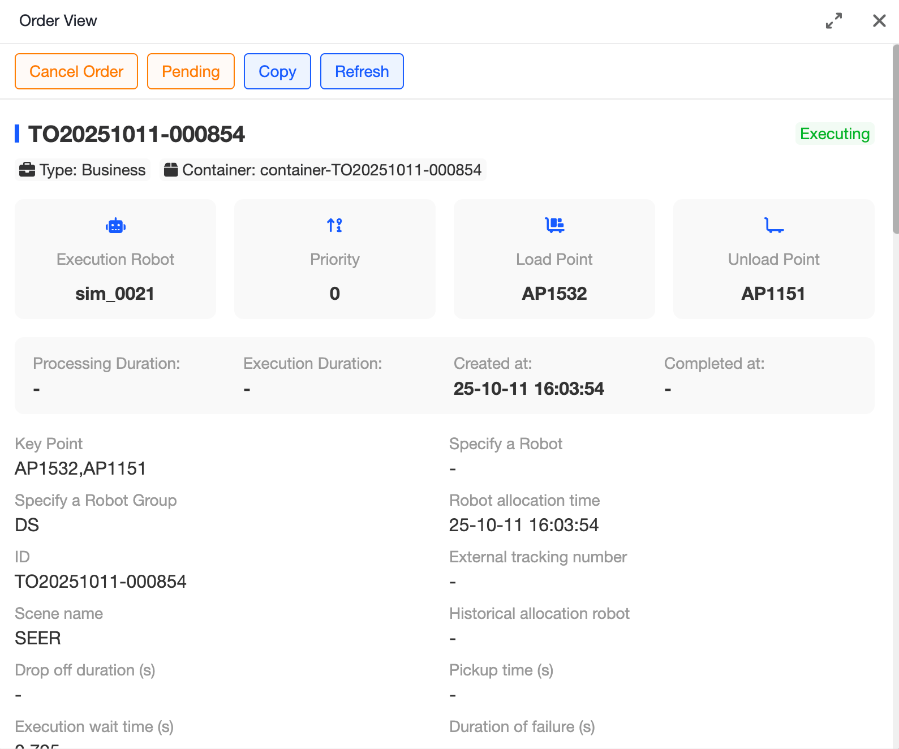899x749 pixels.
Task: Click the Load Point cart icon
Action: tap(554, 225)
